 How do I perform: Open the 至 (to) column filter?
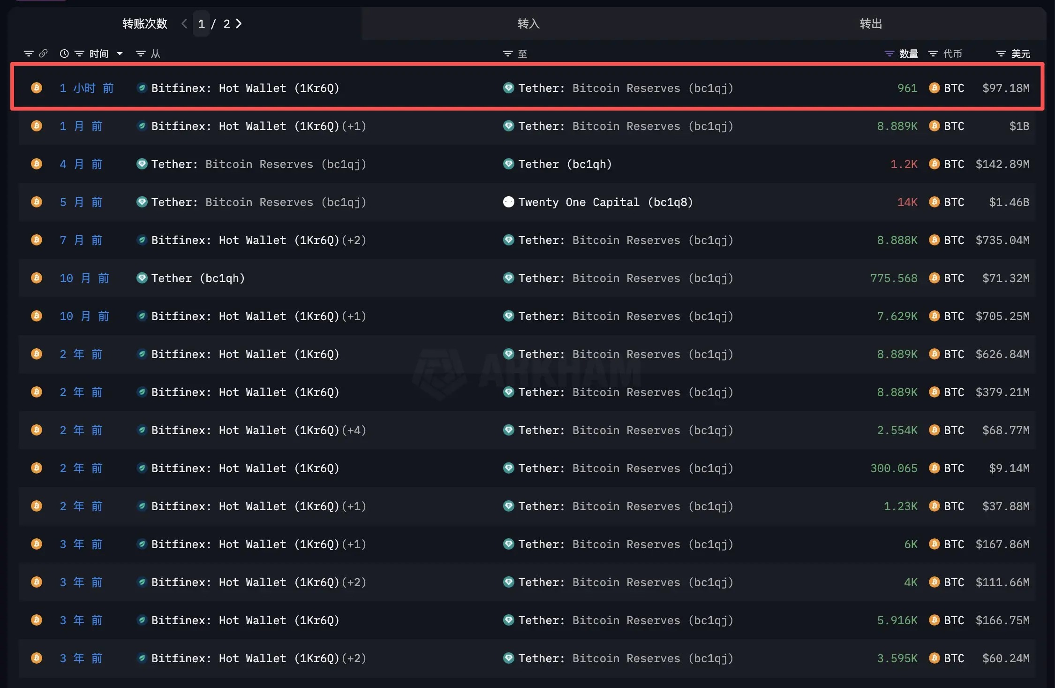tap(507, 54)
